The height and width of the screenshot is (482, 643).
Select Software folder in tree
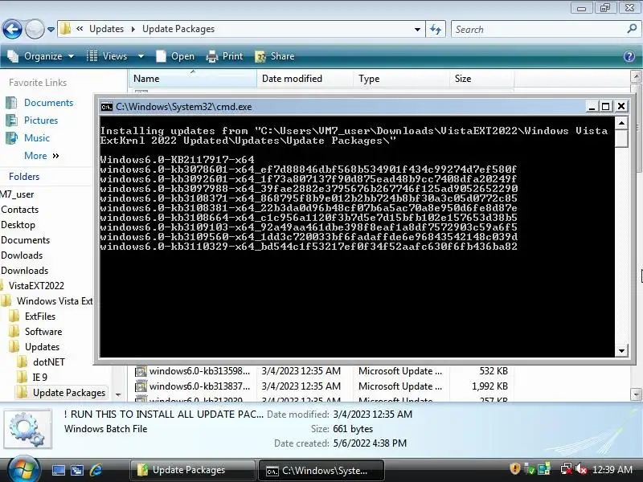pyautogui.click(x=35, y=332)
